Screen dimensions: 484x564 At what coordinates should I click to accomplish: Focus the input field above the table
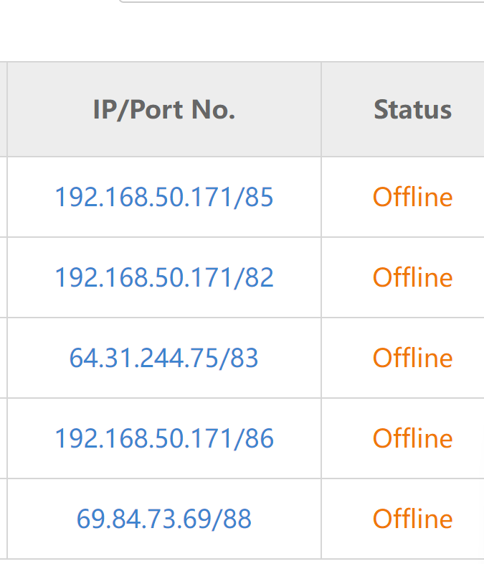(x=301, y=1)
